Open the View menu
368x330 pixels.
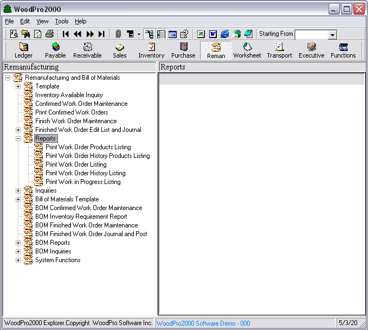click(42, 21)
